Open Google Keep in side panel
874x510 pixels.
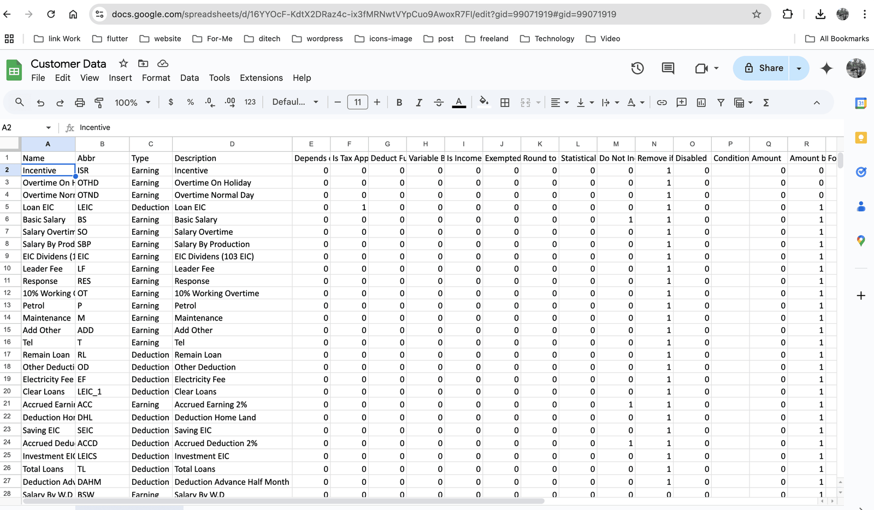861,138
